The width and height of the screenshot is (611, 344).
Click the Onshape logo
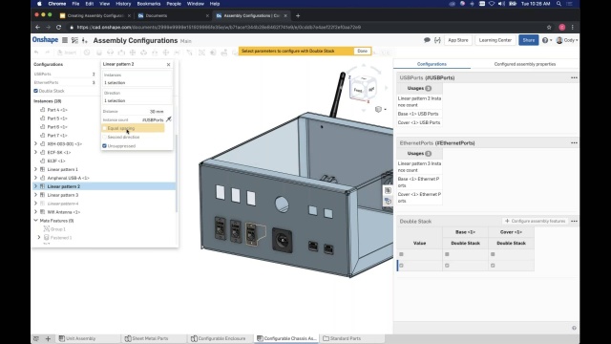pos(45,40)
